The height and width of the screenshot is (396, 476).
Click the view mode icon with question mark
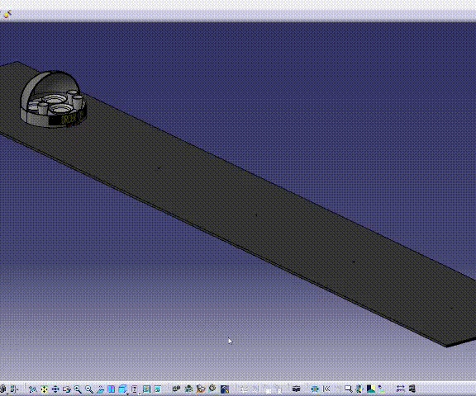134,389
